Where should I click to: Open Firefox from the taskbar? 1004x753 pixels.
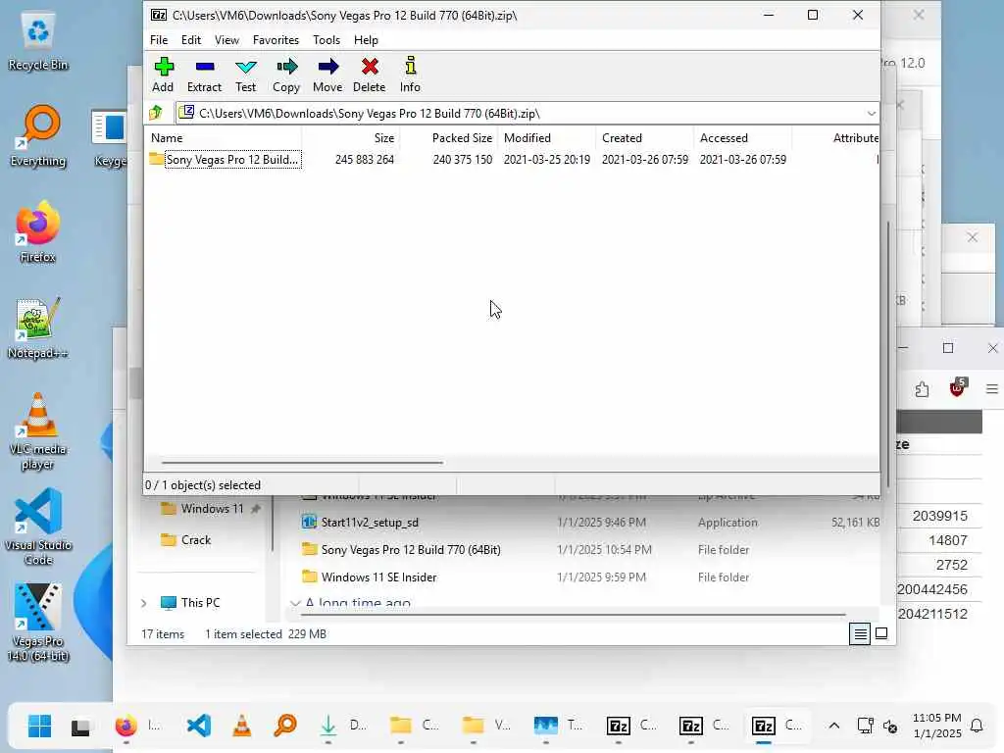click(x=126, y=727)
